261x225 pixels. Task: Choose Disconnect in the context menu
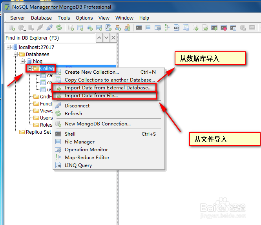[x=109, y=105]
